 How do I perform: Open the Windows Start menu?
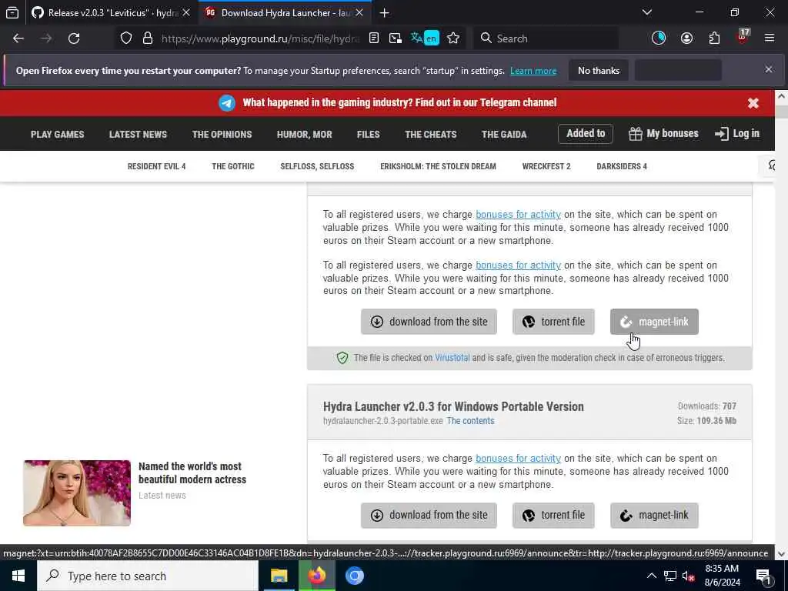tap(18, 576)
